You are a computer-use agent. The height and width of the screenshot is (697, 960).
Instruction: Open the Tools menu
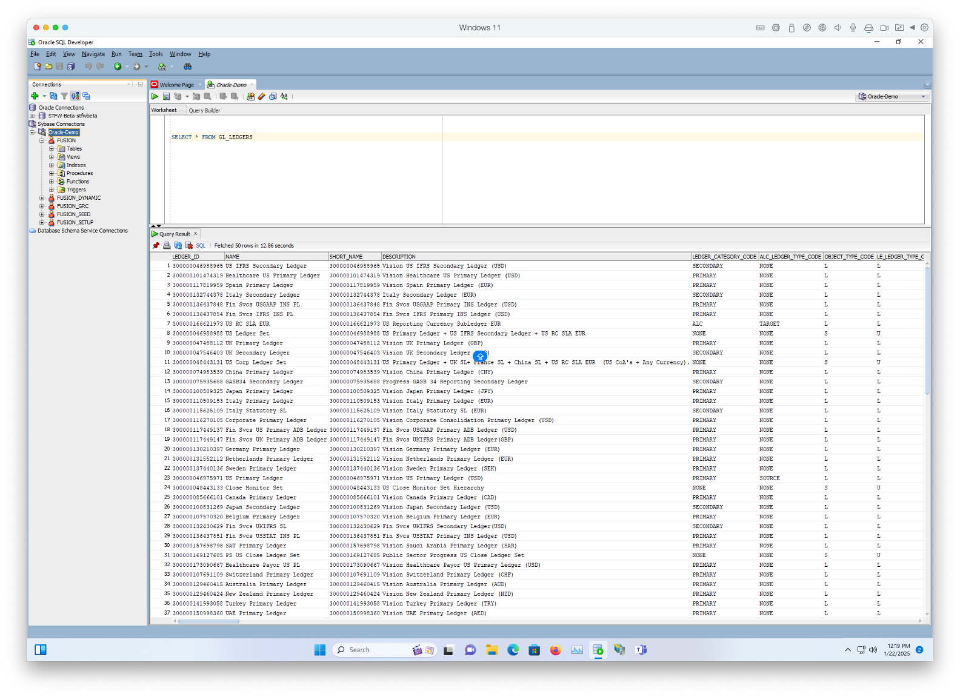(x=156, y=54)
